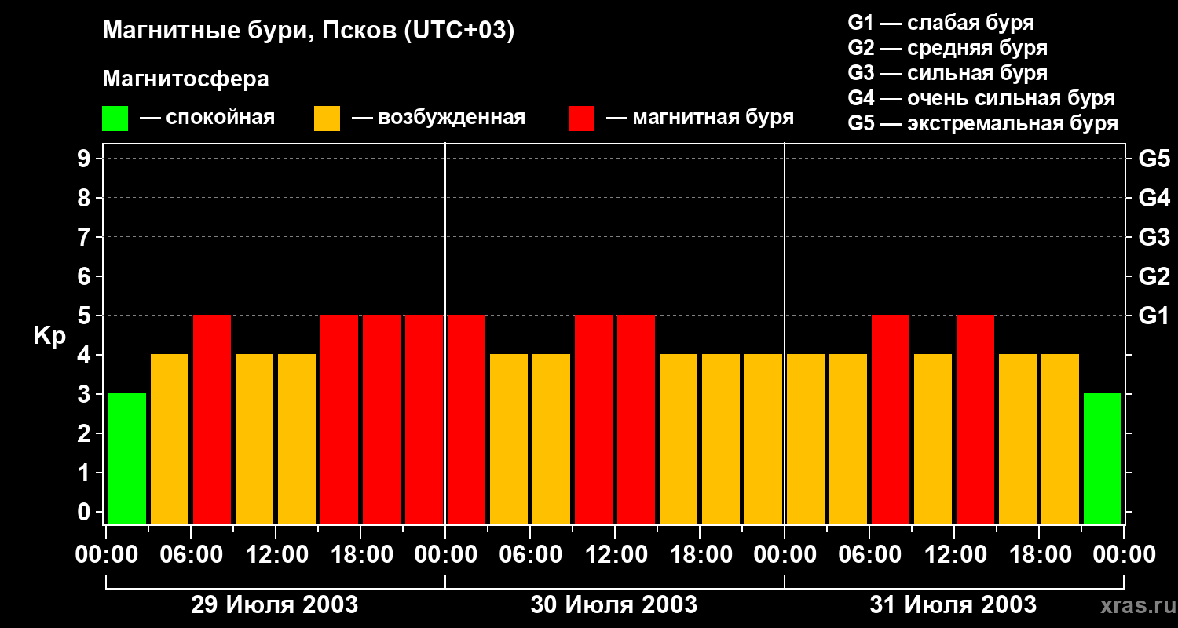The image size is (1178, 628).
Task: Click the '06:00' time label for 31 Июля
Action: point(869,555)
